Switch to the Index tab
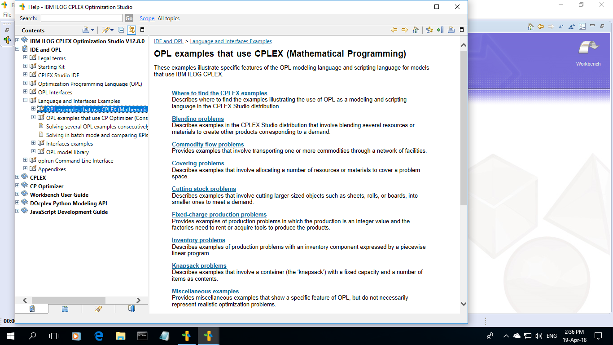Screen dimensions: 613x345 (x=66, y=309)
